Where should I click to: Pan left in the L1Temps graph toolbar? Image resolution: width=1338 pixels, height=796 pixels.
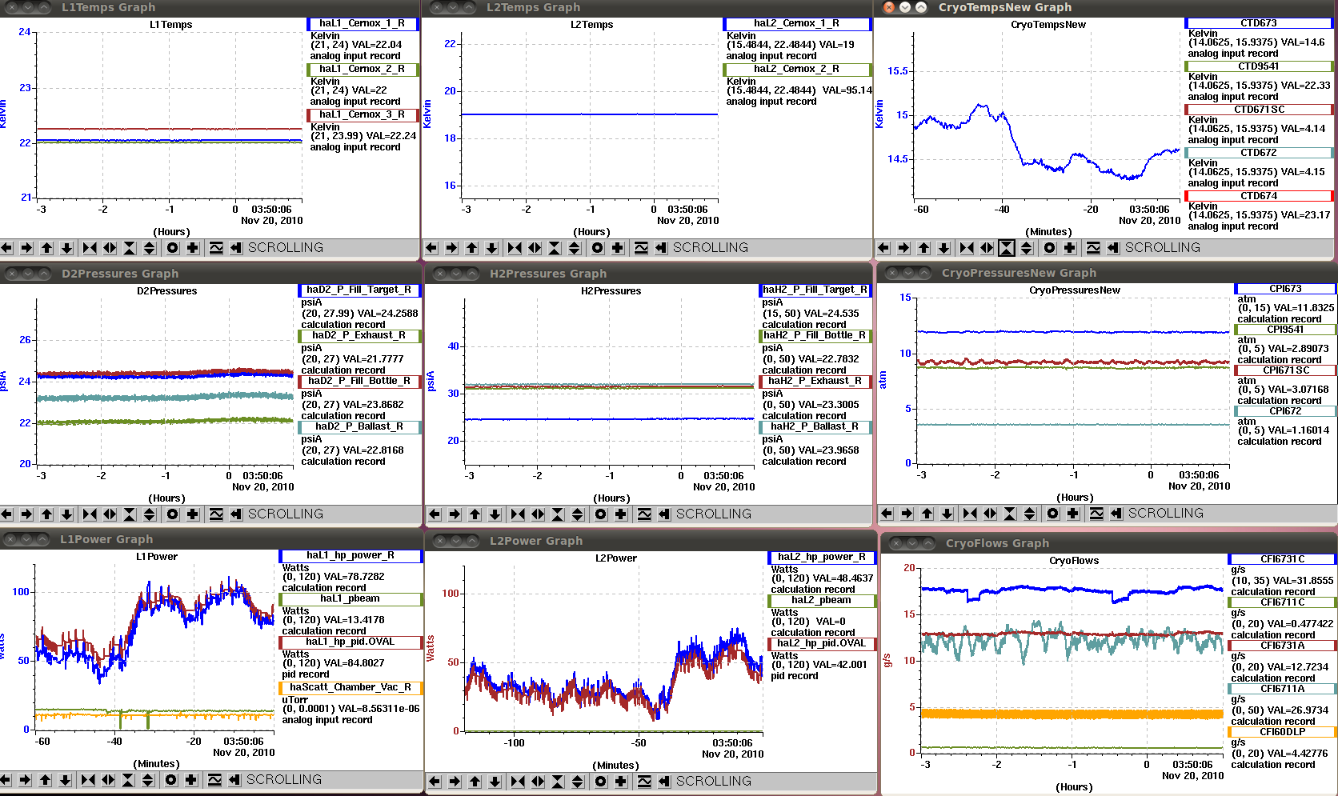coord(7,248)
